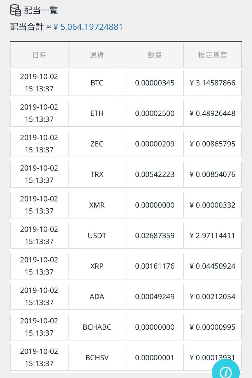The image size is (252, 378).
Task: Click the USDT quantity 0.02687359
Action: point(155,236)
